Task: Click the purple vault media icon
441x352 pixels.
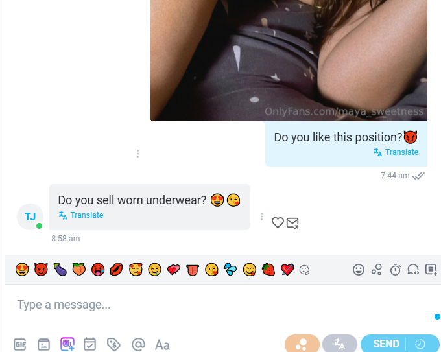Action: [x=67, y=344]
